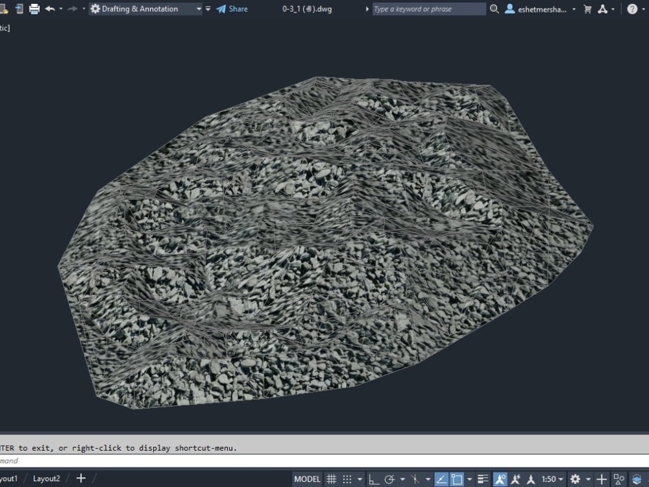Toggle show annotation objects
This screenshot has width=649, height=487.
click(x=500, y=479)
